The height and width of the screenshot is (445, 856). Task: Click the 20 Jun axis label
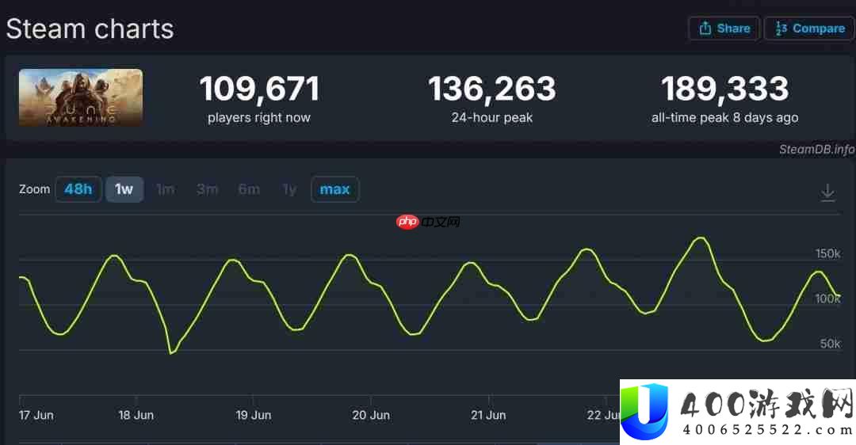[x=371, y=415]
